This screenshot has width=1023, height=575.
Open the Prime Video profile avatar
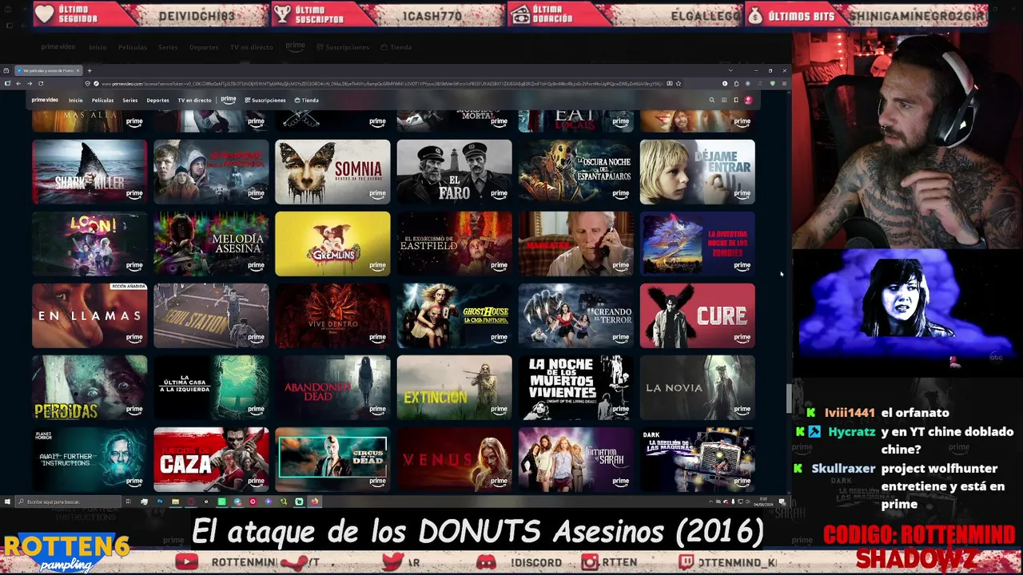(x=748, y=100)
